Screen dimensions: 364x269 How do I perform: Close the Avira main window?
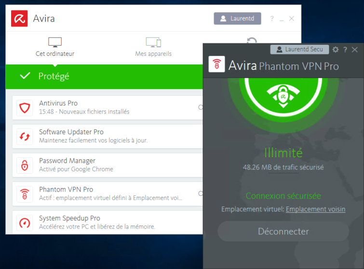click(x=292, y=19)
